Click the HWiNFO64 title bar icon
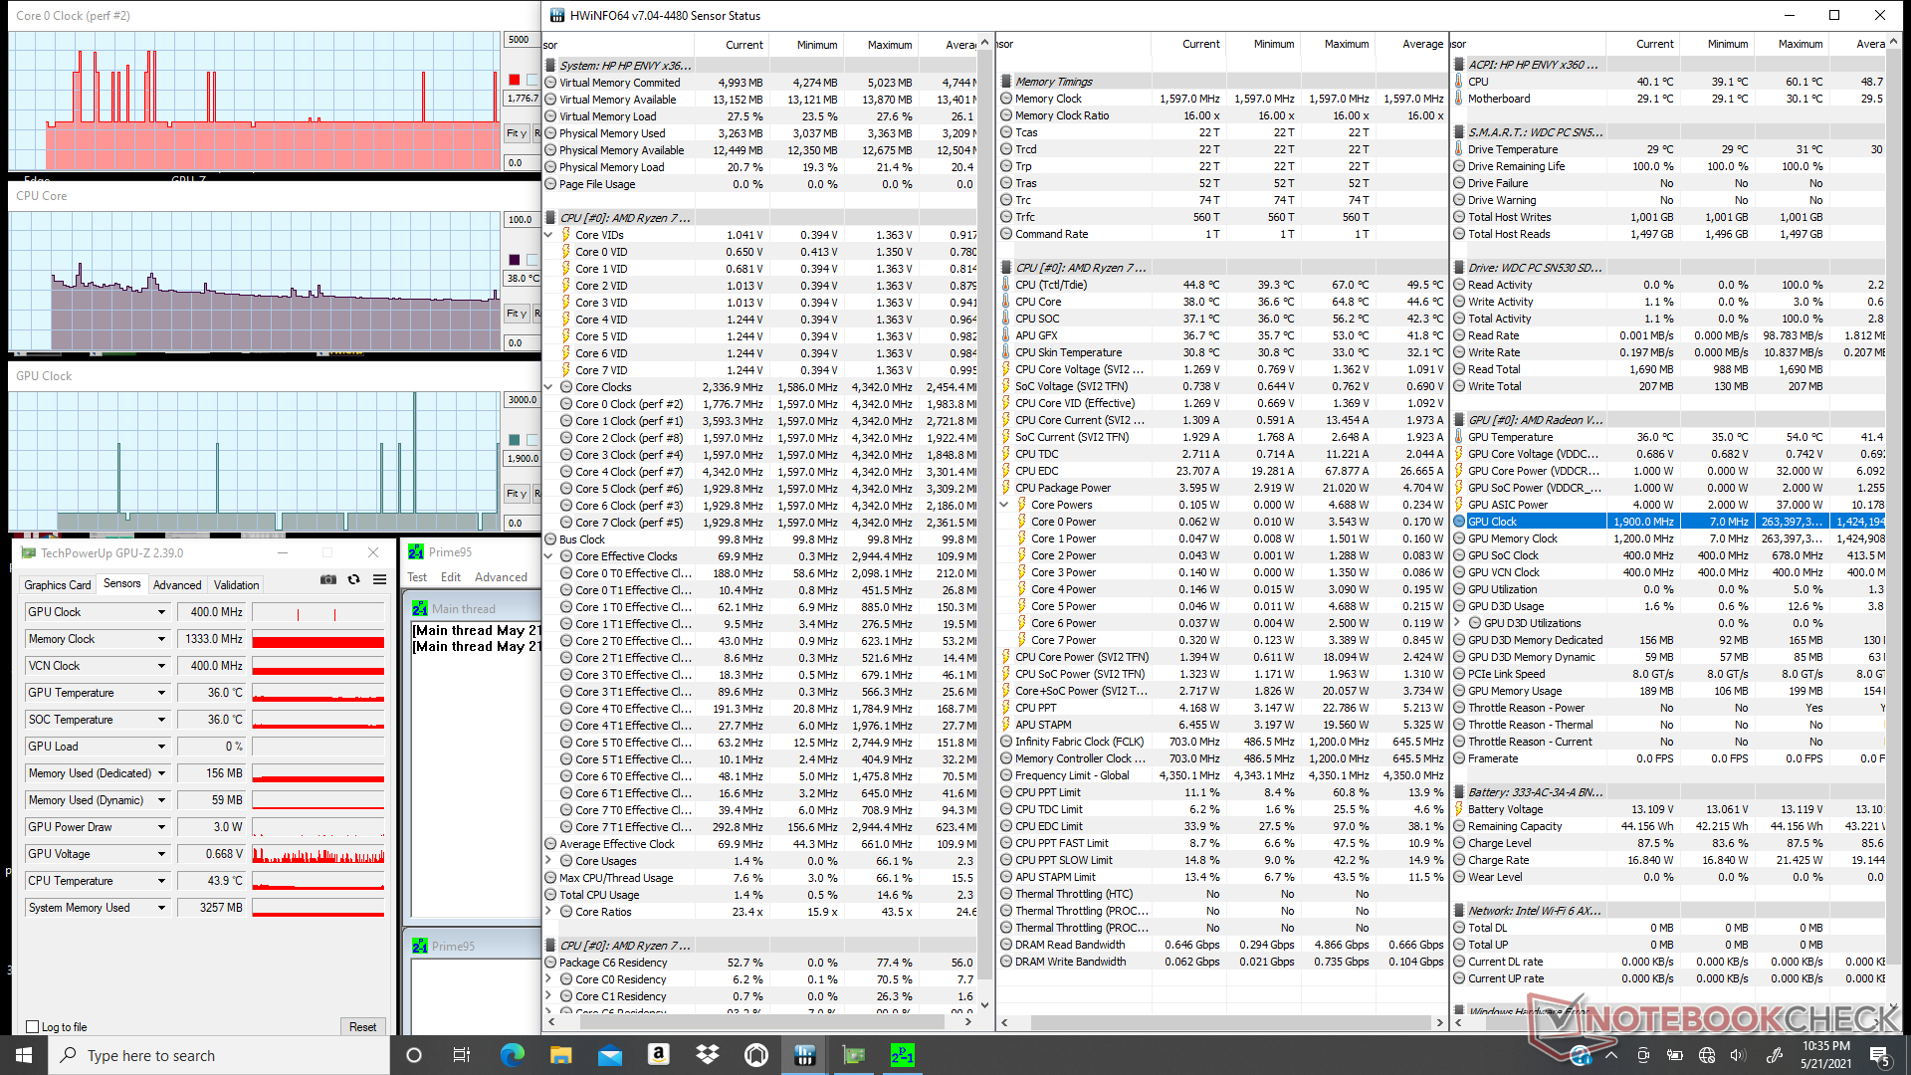The image size is (1911, 1075). point(557,15)
